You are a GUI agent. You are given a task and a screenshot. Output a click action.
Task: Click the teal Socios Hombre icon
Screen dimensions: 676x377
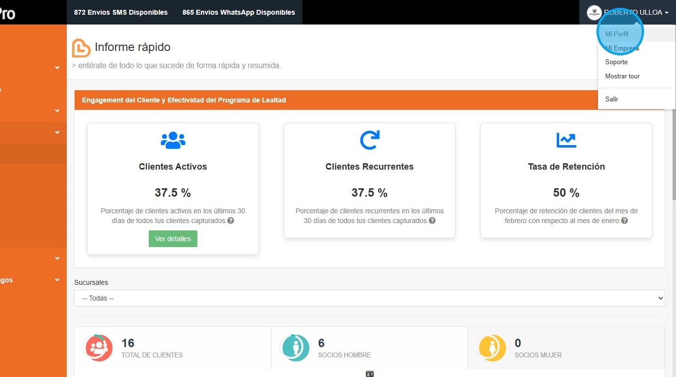point(295,348)
